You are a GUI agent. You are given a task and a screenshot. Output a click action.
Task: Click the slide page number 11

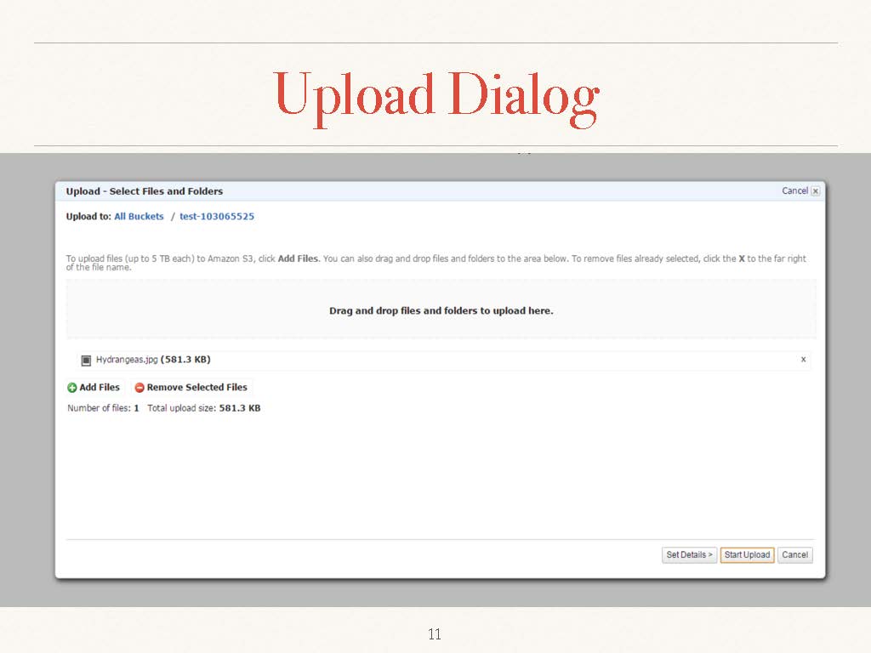pyautogui.click(x=435, y=634)
